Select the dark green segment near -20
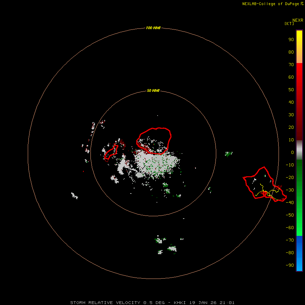Image resolution: width=305 pixels, height=305 pixels. (299, 175)
